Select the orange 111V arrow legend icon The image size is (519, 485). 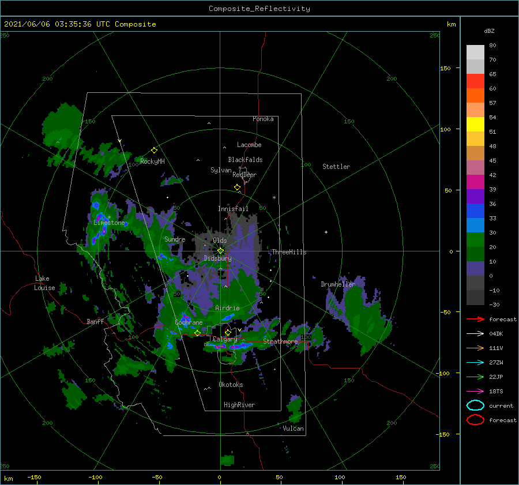pyautogui.click(x=475, y=348)
